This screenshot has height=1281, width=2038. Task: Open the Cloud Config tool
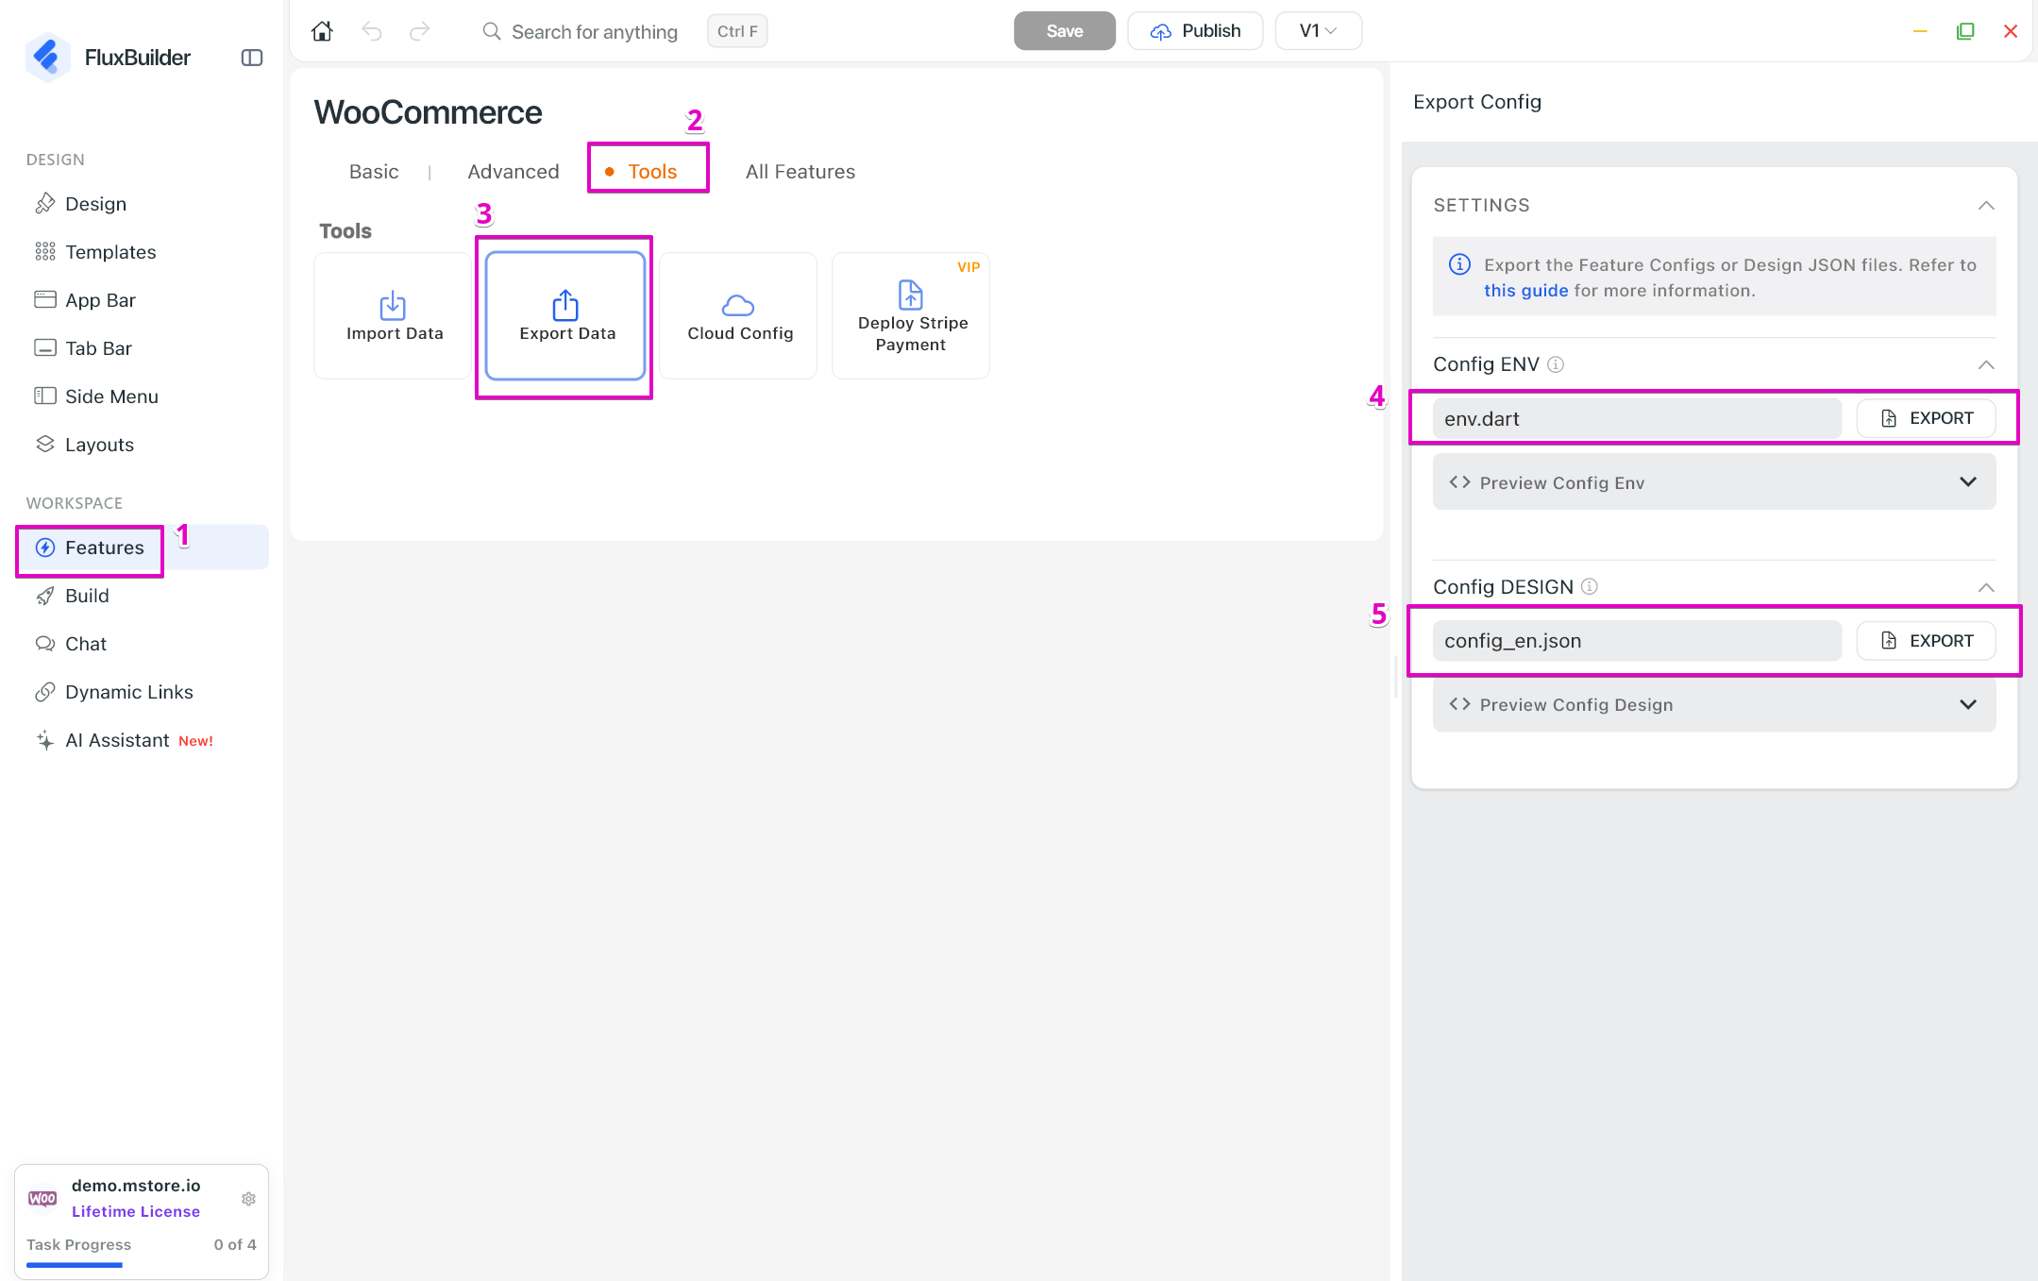(x=739, y=315)
